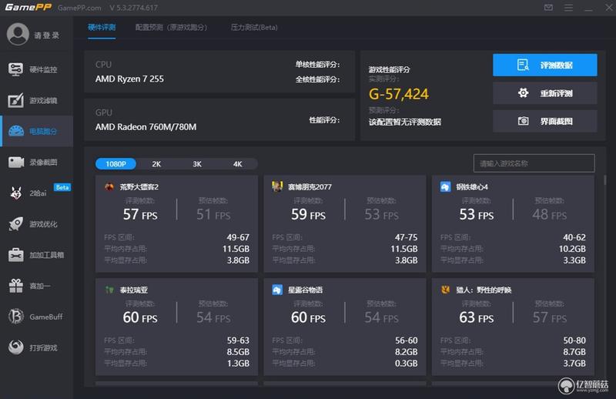This screenshot has width=616, height=399.
Task: Open 喜加一 gift icon
Action: tap(15, 286)
